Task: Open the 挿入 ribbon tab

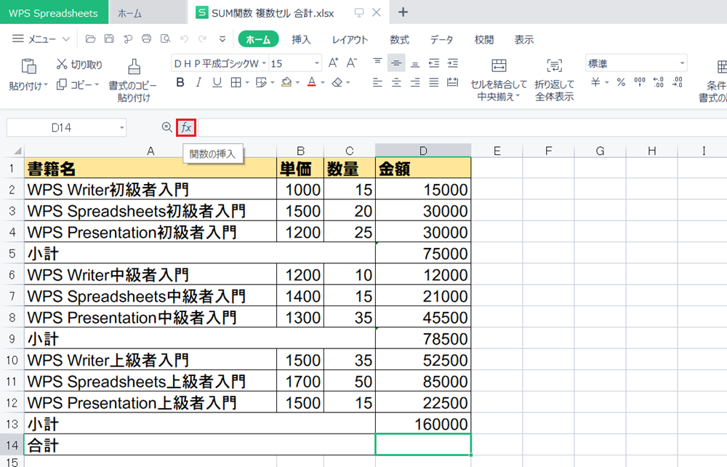Action: [302, 39]
